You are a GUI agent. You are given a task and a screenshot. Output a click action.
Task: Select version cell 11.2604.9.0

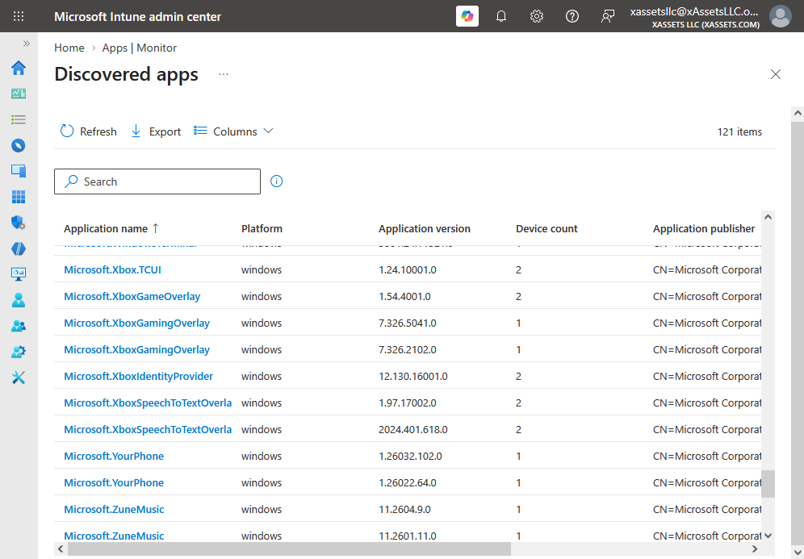click(x=404, y=509)
